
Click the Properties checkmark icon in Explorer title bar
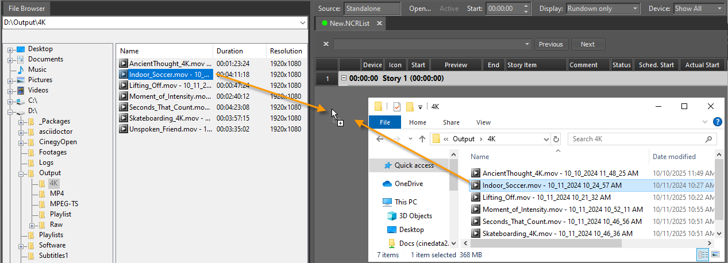click(x=397, y=106)
